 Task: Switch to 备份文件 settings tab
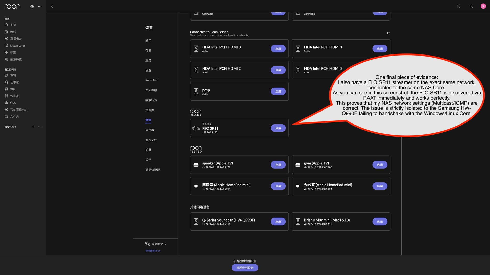pyautogui.click(x=151, y=140)
